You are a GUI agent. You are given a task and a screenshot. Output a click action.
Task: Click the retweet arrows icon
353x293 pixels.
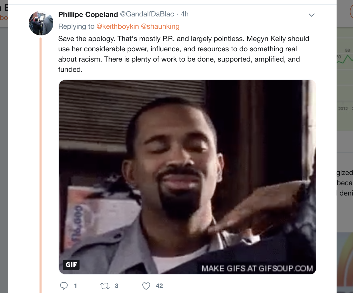(105, 286)
